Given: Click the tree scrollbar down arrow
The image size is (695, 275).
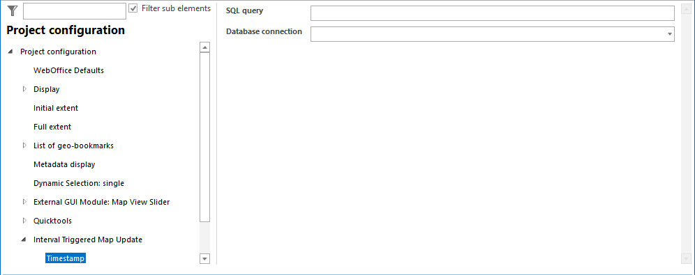Looking at the screenshot, I should pyautogui.click(x=204, y=259).
